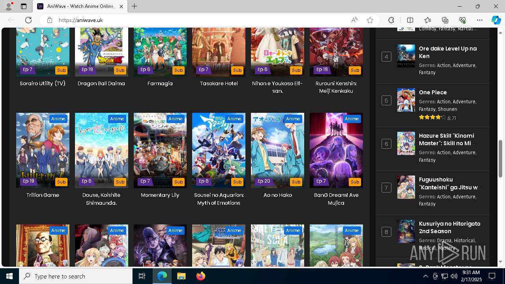Open the Windows Start menu
This screenshot has height=284, width=505.
pyautogui.click(x=9, y=276)
